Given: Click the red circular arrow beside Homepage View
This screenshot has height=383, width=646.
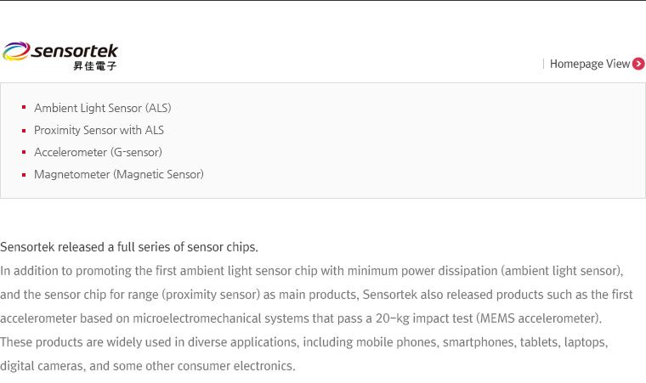Looking at the screenshot, I should 638,64.
